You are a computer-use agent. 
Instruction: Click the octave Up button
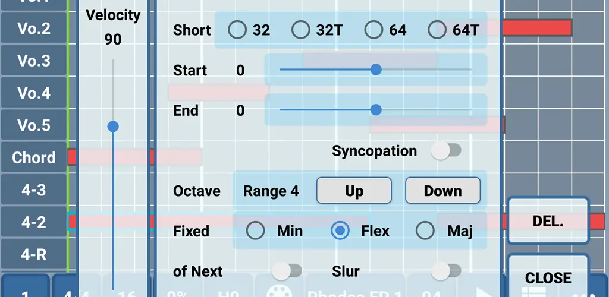click(354, 190)
